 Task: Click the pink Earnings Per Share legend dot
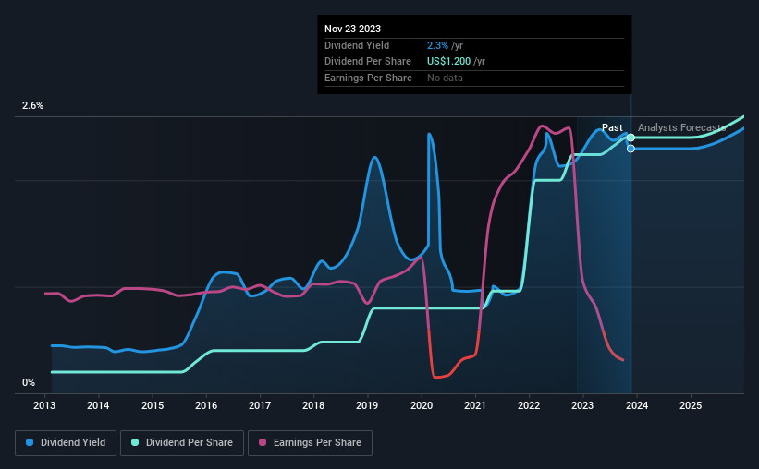tap(263, 442)
